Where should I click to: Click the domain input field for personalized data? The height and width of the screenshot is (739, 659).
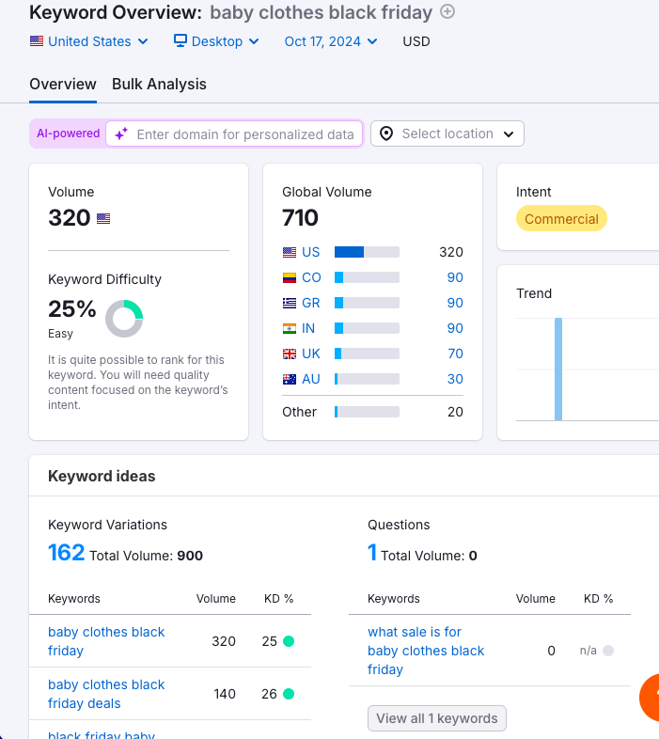244,134
